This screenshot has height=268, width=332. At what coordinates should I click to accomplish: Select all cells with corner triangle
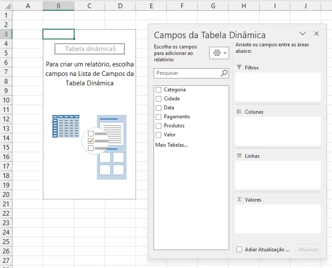click(7, 6)
